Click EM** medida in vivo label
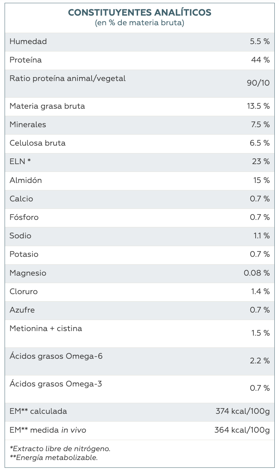Image resolution: width=279 pixels, height=471 pixels. pos(48,430)
